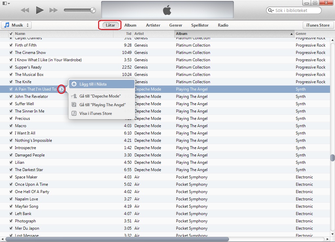335x242 pixels.
Task: Open the Musik library selector dropdown
Action: (16, 25)
